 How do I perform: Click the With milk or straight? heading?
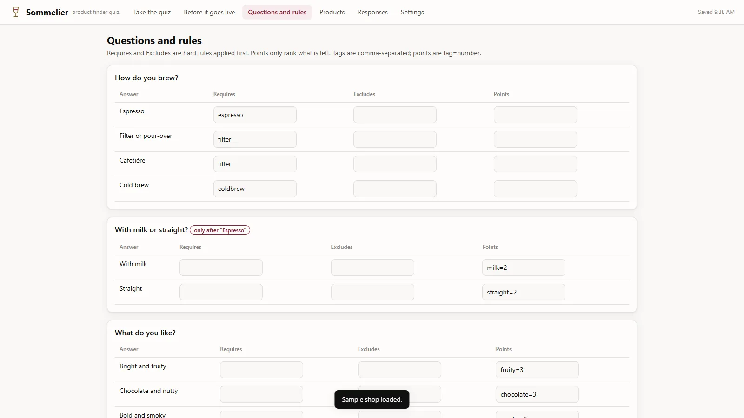(x=151, y=229)
